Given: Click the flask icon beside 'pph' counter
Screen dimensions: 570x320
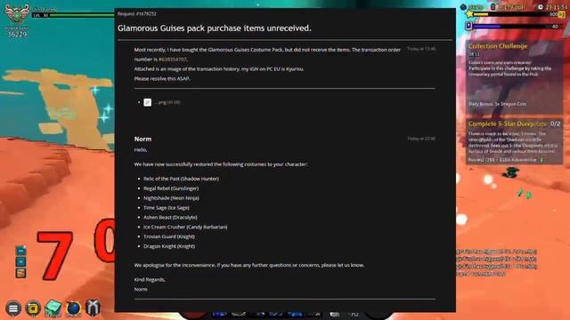Looking at the screenshot, I should [493, 7].
